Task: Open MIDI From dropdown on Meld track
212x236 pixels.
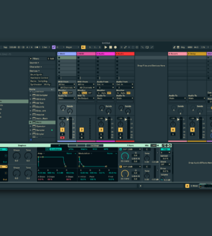Action: (x=67, y=84)
